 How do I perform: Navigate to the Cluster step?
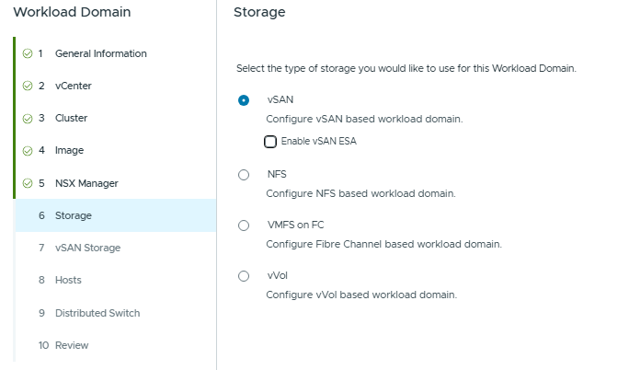point(71,118)
